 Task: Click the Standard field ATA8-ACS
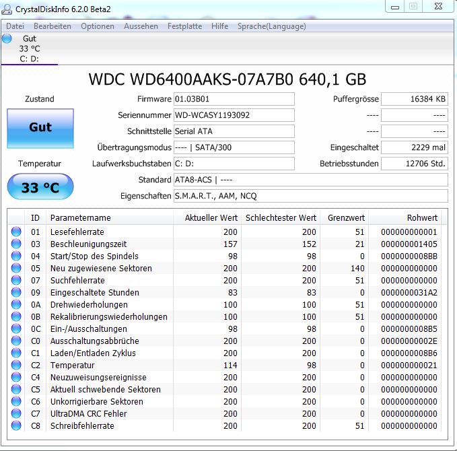311,180
